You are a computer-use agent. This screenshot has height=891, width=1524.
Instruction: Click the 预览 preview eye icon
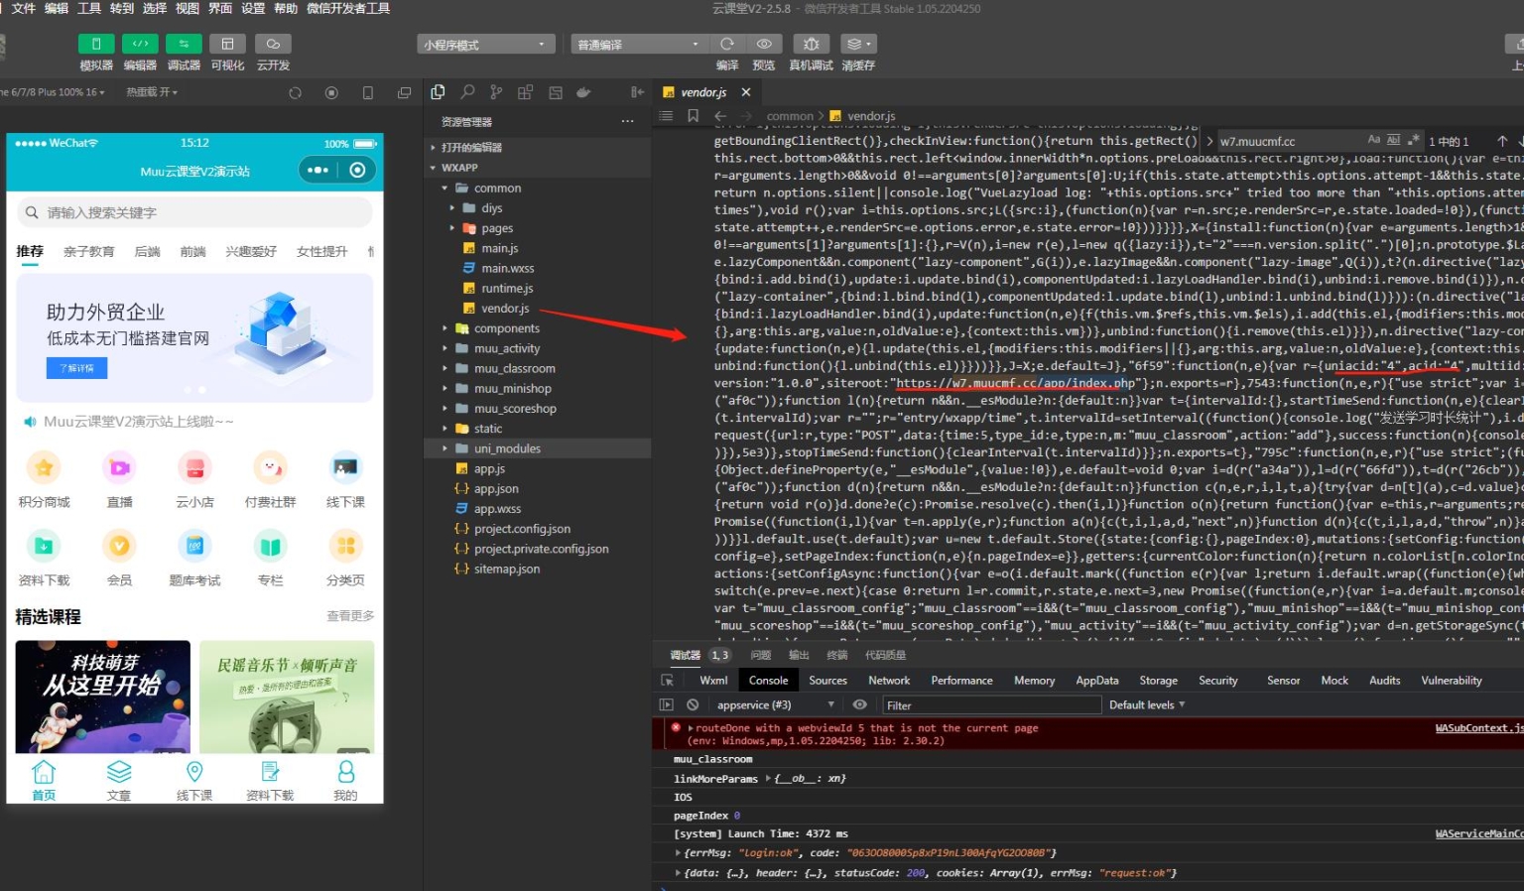coord(764,44)
